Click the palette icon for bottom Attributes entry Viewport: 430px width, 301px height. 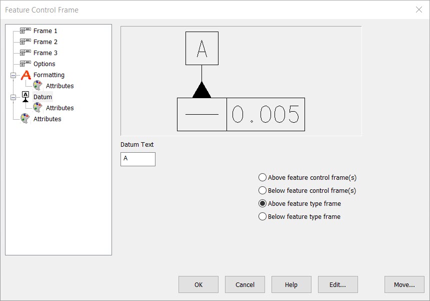[24, 119]
